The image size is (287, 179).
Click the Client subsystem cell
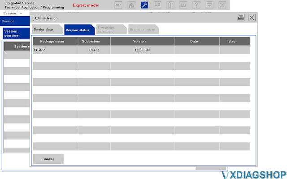click(x=94, y=50)
